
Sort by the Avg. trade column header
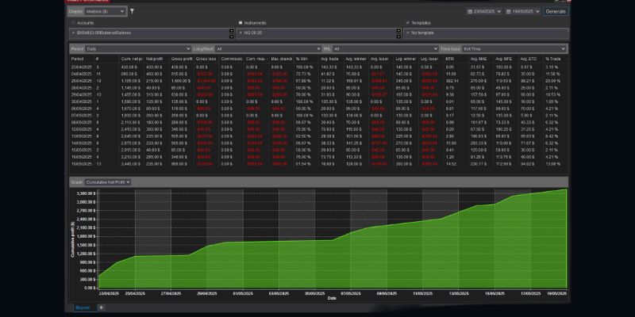(x=331, y=59)
